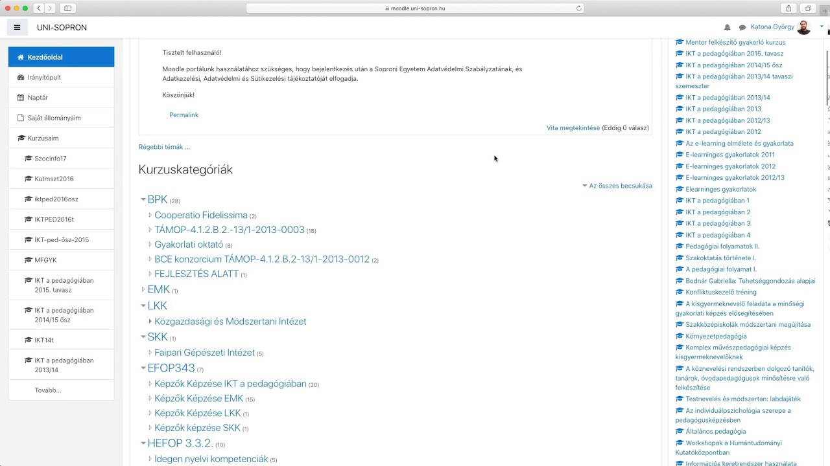Screen dimensions: 830x466
Task: Open Naptár in the sidebar
Action: point(61,97)
